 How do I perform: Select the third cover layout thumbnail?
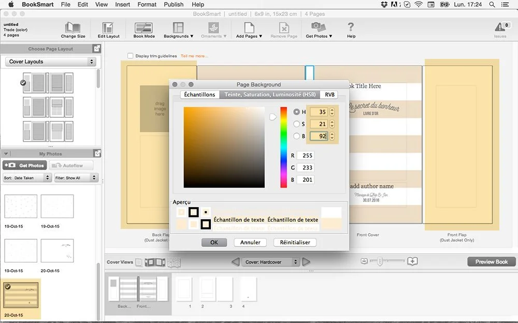tap(48, 131)
